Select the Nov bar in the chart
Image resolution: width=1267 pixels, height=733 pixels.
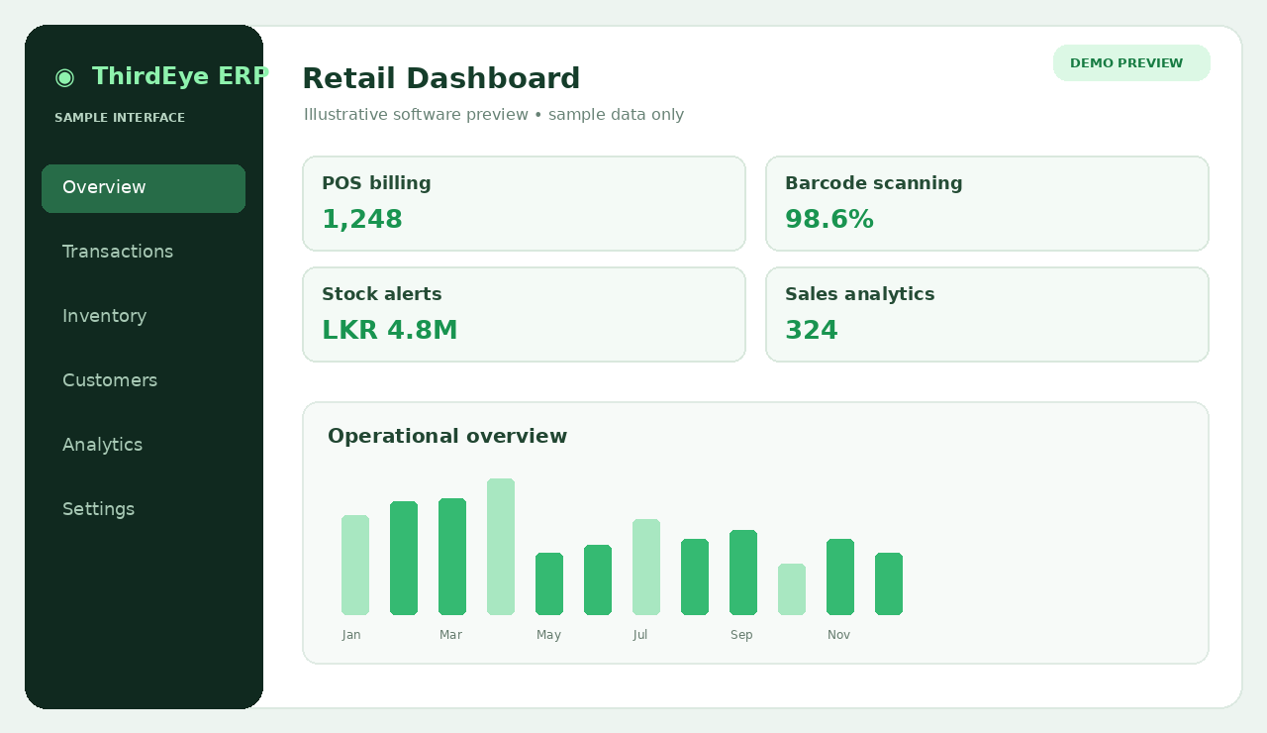point(840,576)
